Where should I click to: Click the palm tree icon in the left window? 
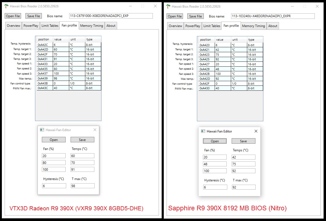7,6
